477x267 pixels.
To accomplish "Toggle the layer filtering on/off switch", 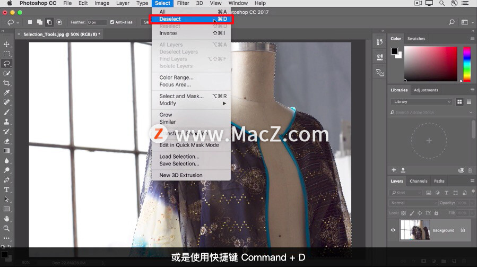I will [473, 192].
